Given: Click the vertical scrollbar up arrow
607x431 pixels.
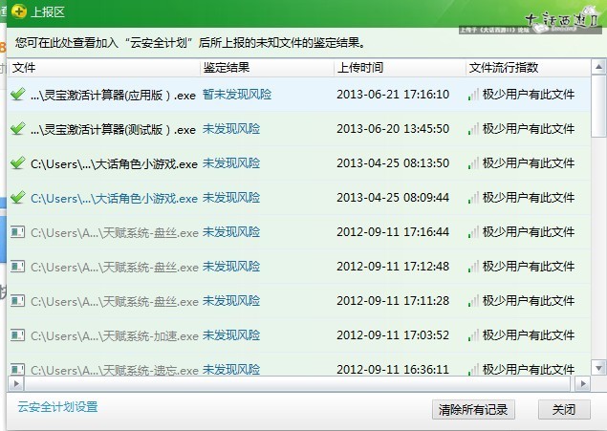Looking at the screenshot, I should (598, 67).
